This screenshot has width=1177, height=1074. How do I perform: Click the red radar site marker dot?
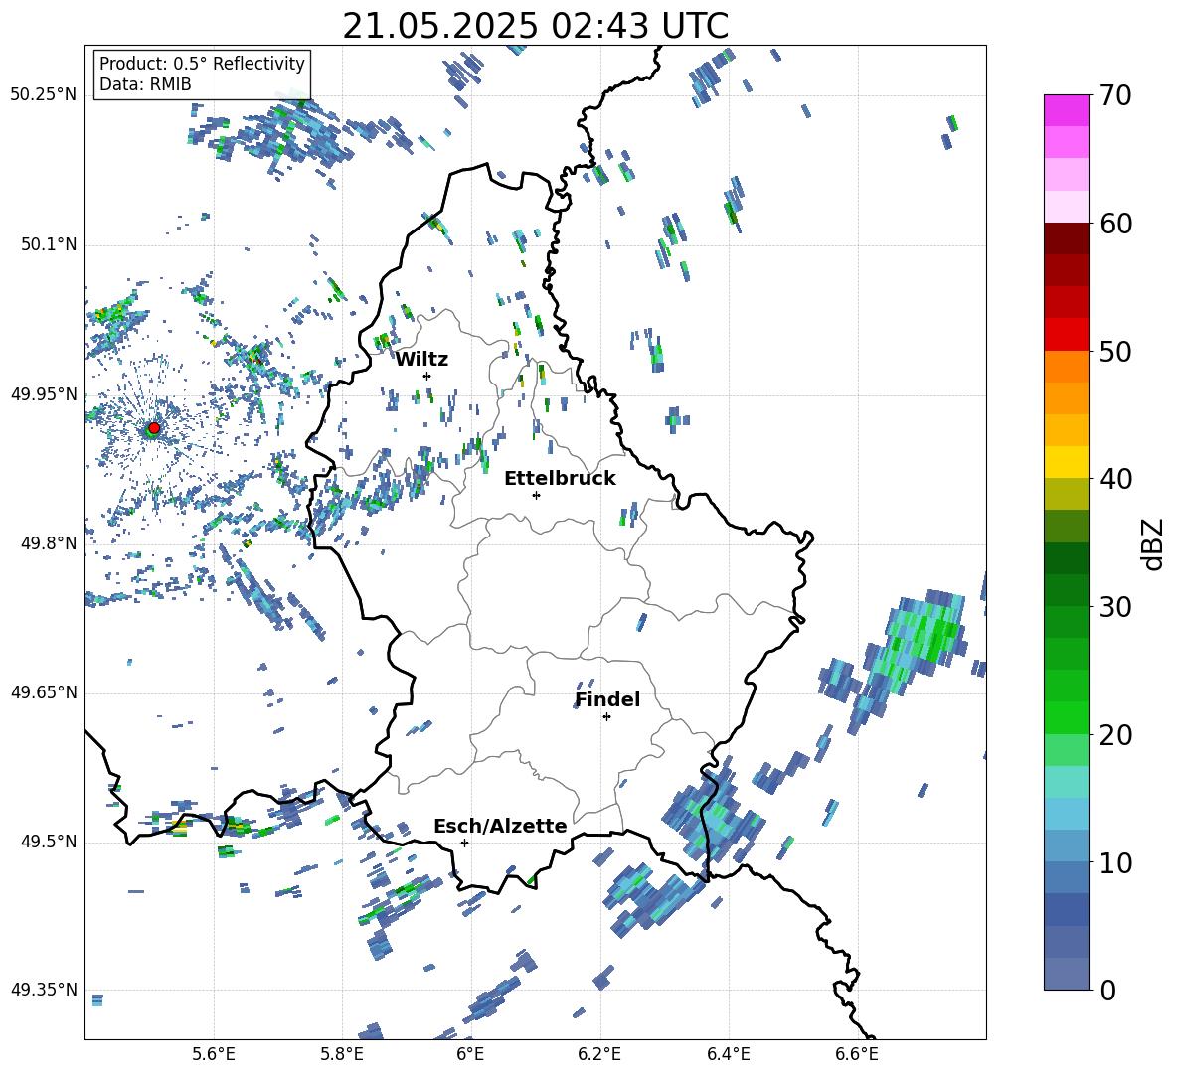pyautogui.click(x=154, y=427)
